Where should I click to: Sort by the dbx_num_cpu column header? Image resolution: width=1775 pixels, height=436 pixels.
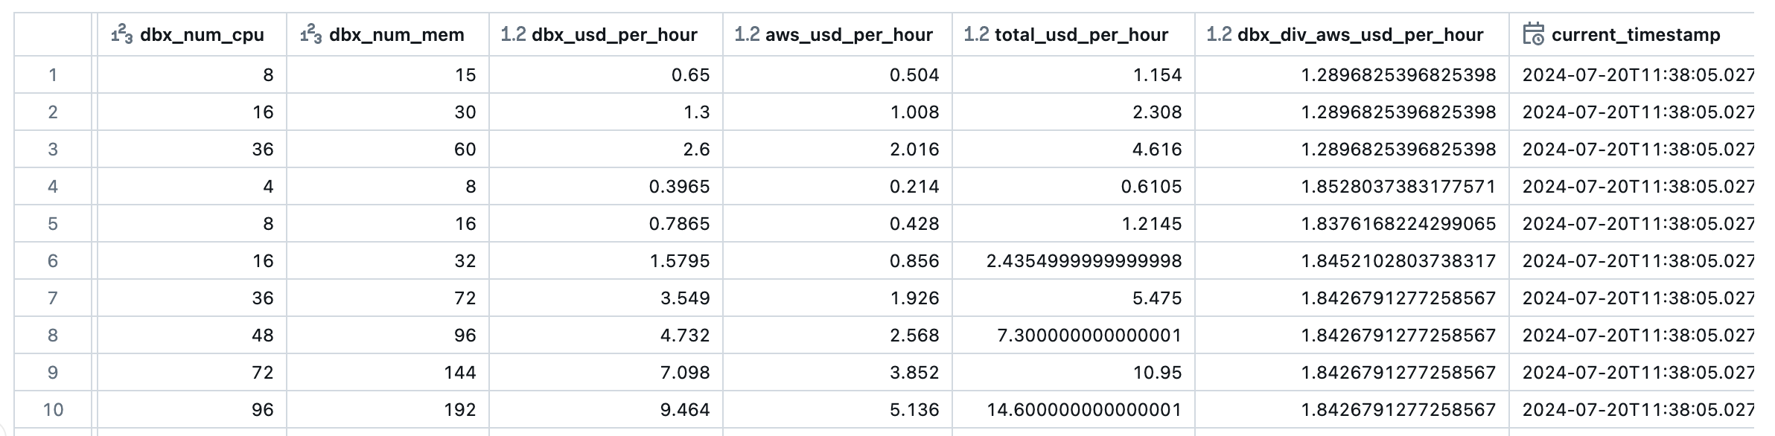pyautogui.click(x=191, y=34)
